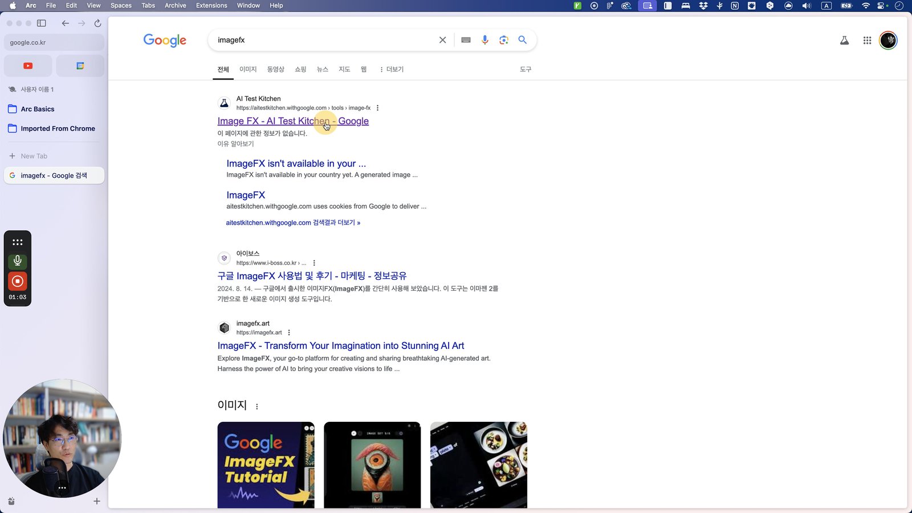
Task: Reload the page with refresh icon
Action: click(x=97, y=23)
